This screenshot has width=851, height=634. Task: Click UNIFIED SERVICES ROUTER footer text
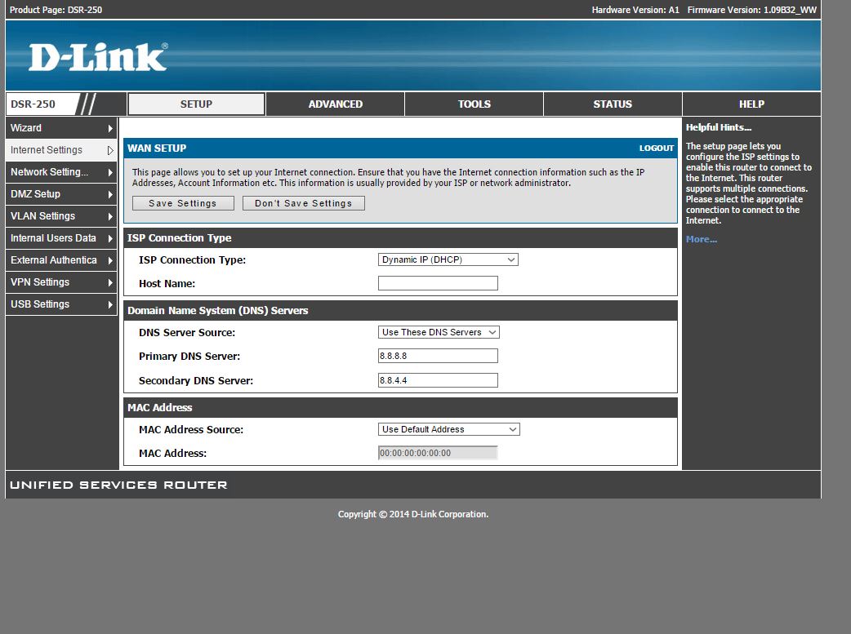118,485
